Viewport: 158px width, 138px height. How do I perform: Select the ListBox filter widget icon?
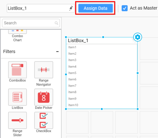pyautogui.click(x=17, y=97)
